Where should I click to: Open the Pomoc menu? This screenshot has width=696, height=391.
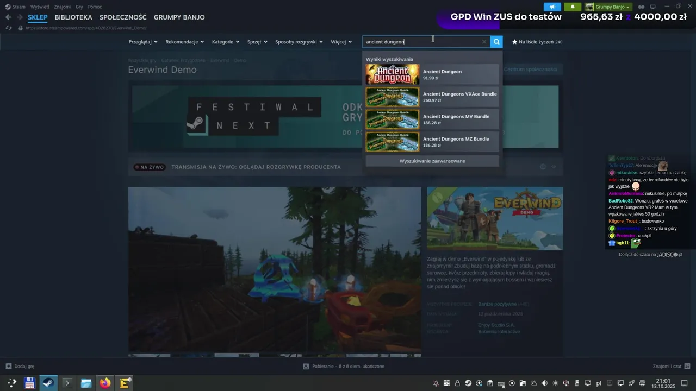(x=95, y=7)
